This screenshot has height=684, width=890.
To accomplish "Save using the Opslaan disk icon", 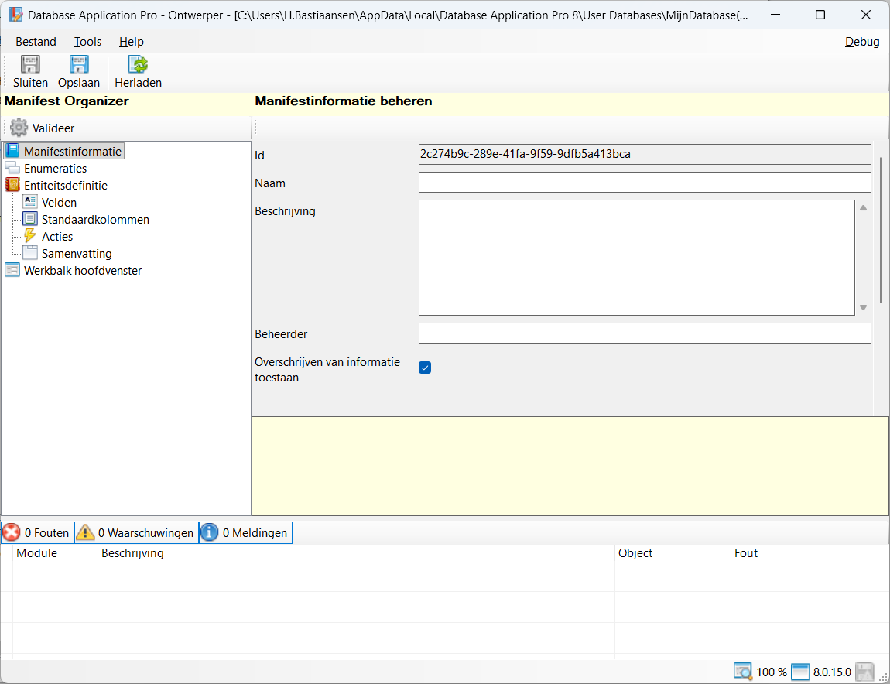I will (79, 65).
